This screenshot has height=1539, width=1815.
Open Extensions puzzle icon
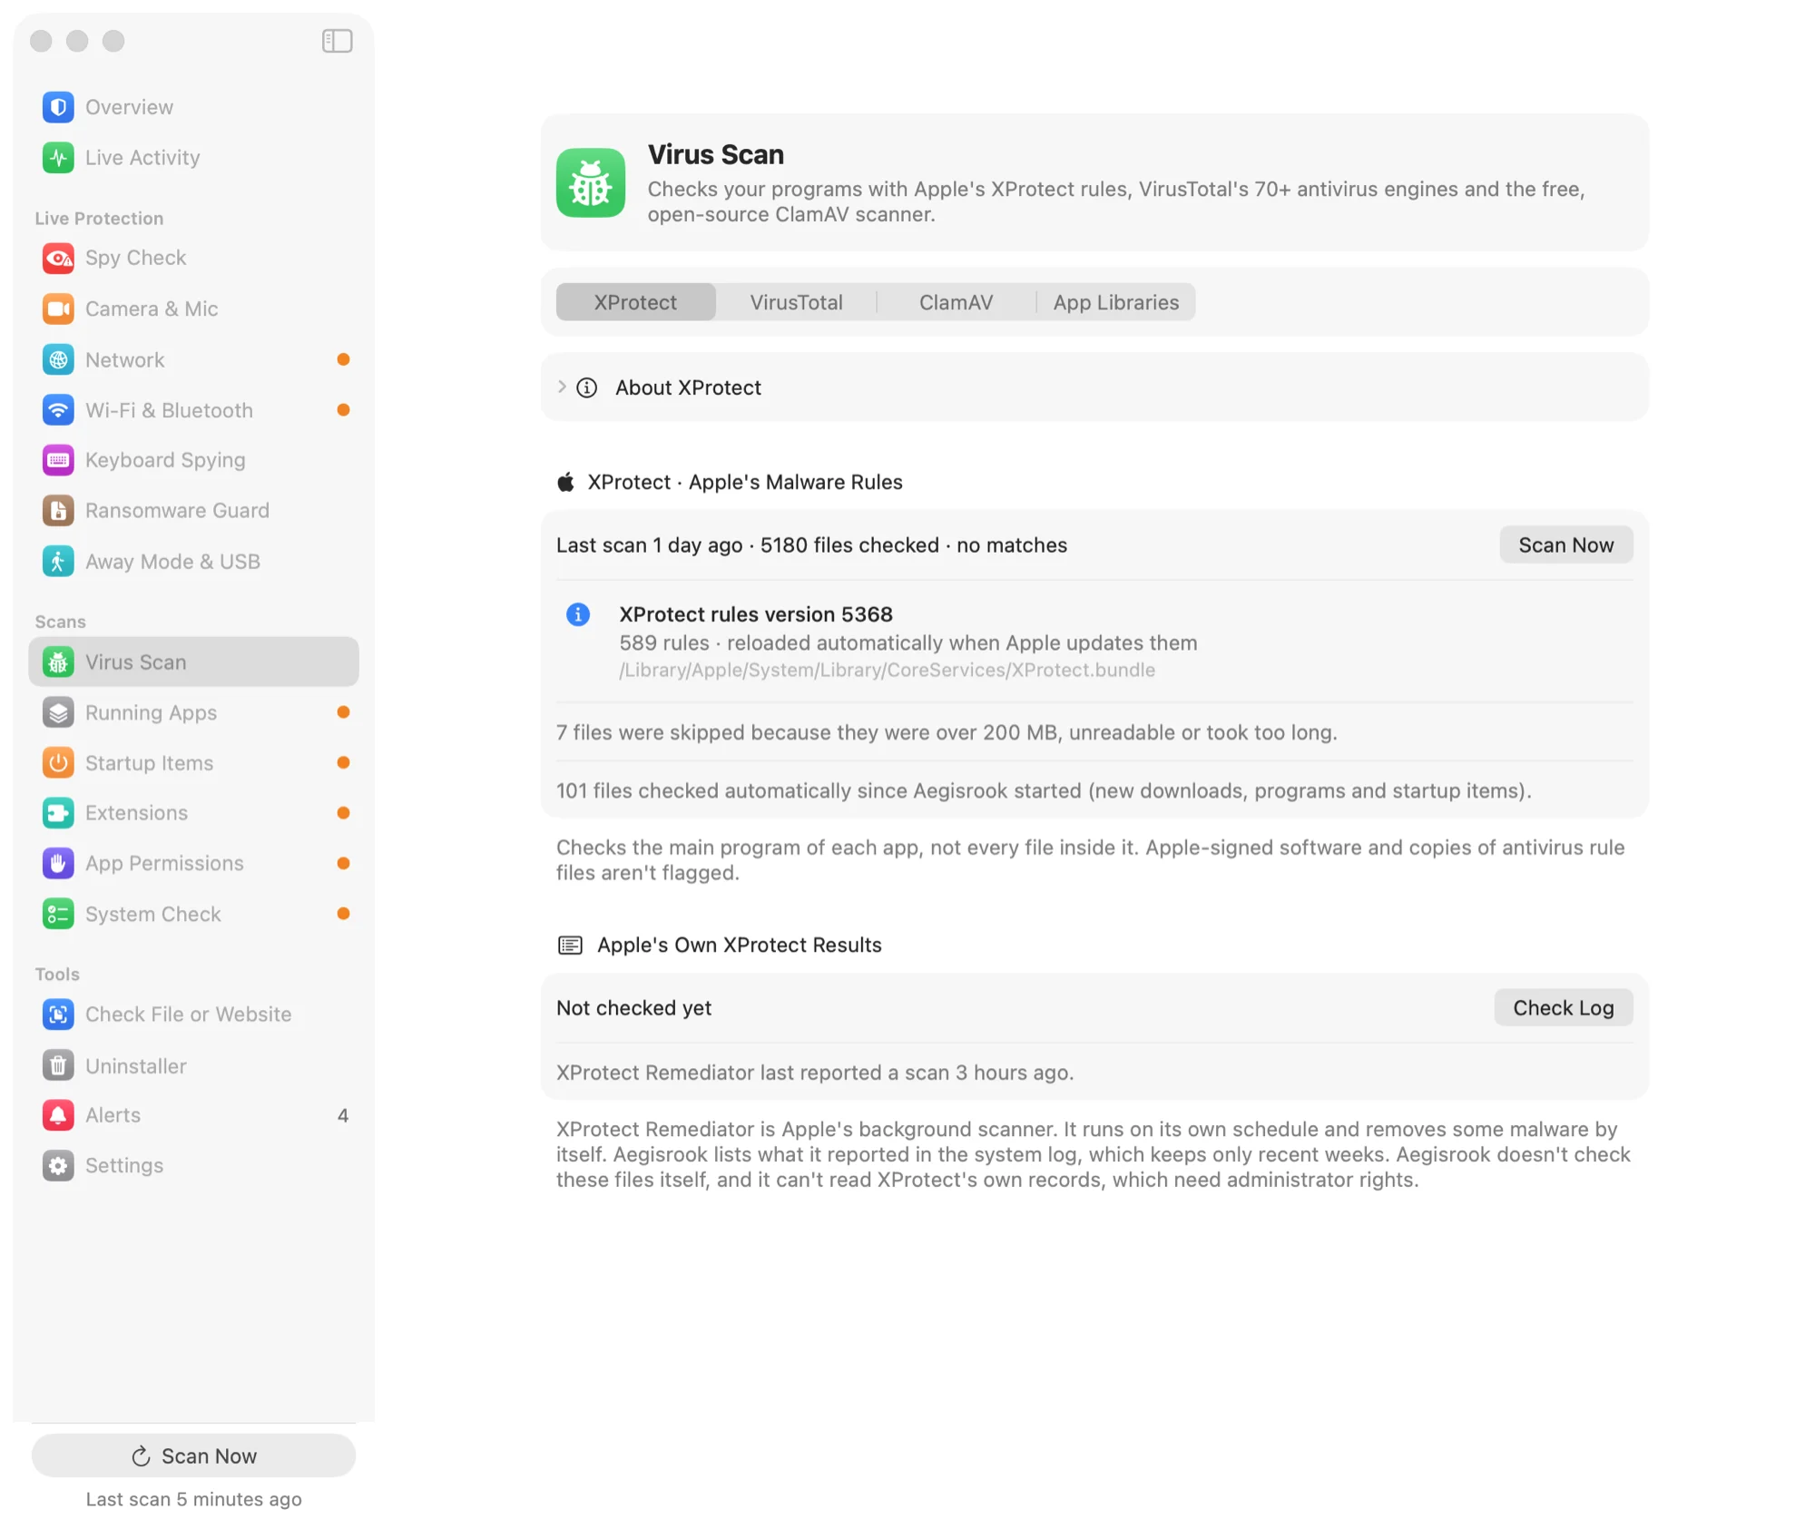(58, 813)
